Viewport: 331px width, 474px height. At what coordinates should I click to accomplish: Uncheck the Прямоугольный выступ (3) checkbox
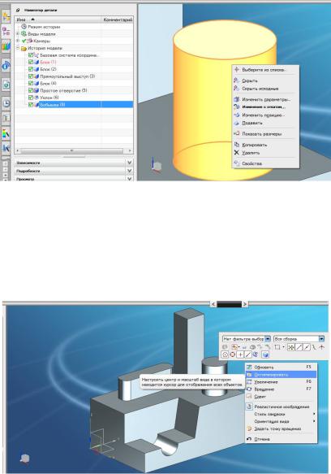pos(31,76)
